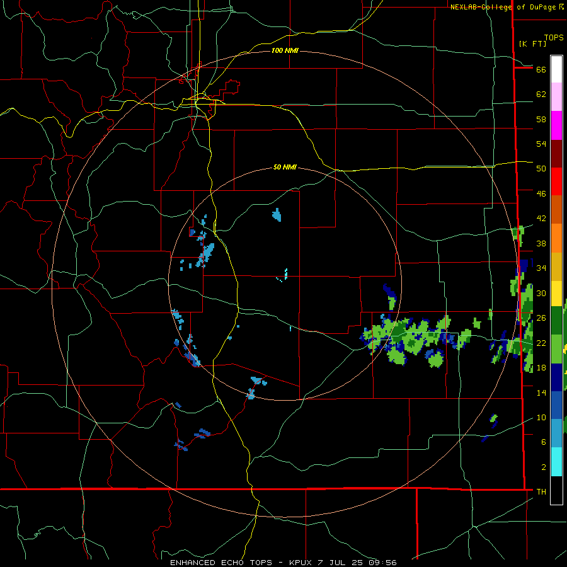Click the "[K FT]" units label
Image resolution: width=567 pixels, height=567 pixels.
(532, 43)
